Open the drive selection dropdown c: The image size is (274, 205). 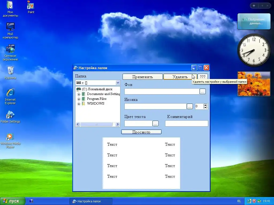click(x=118, y=83)
